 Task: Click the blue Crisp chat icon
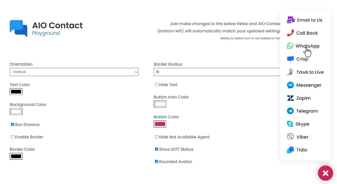point(290,59)
